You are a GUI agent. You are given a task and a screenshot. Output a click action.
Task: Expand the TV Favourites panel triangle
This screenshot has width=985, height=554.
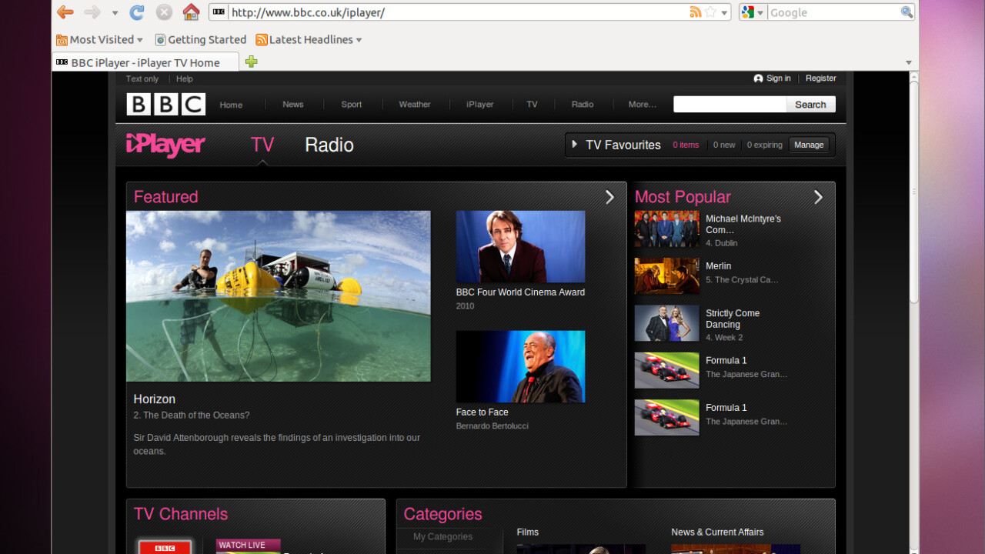pyautogui.click(x=575, y=145)
